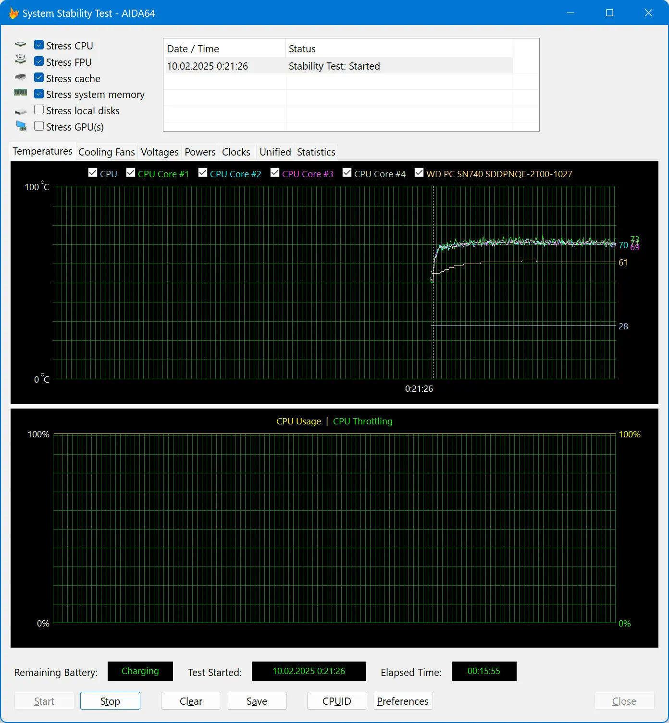Viewport: 669px width, 723px height.
Task: Click the Date / Time column header
Action: click(224, 48)
